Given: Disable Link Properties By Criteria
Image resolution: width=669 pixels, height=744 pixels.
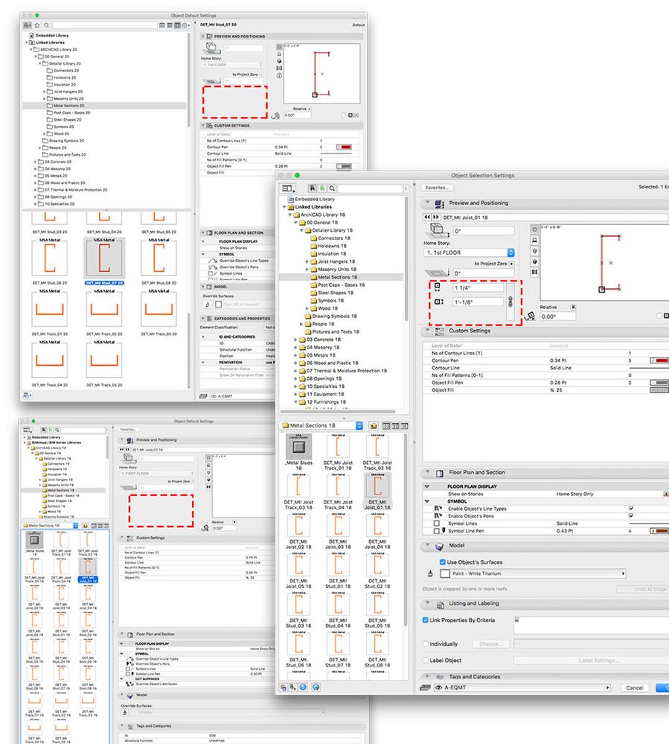Looking at the screenshot, I should point(425,620).
